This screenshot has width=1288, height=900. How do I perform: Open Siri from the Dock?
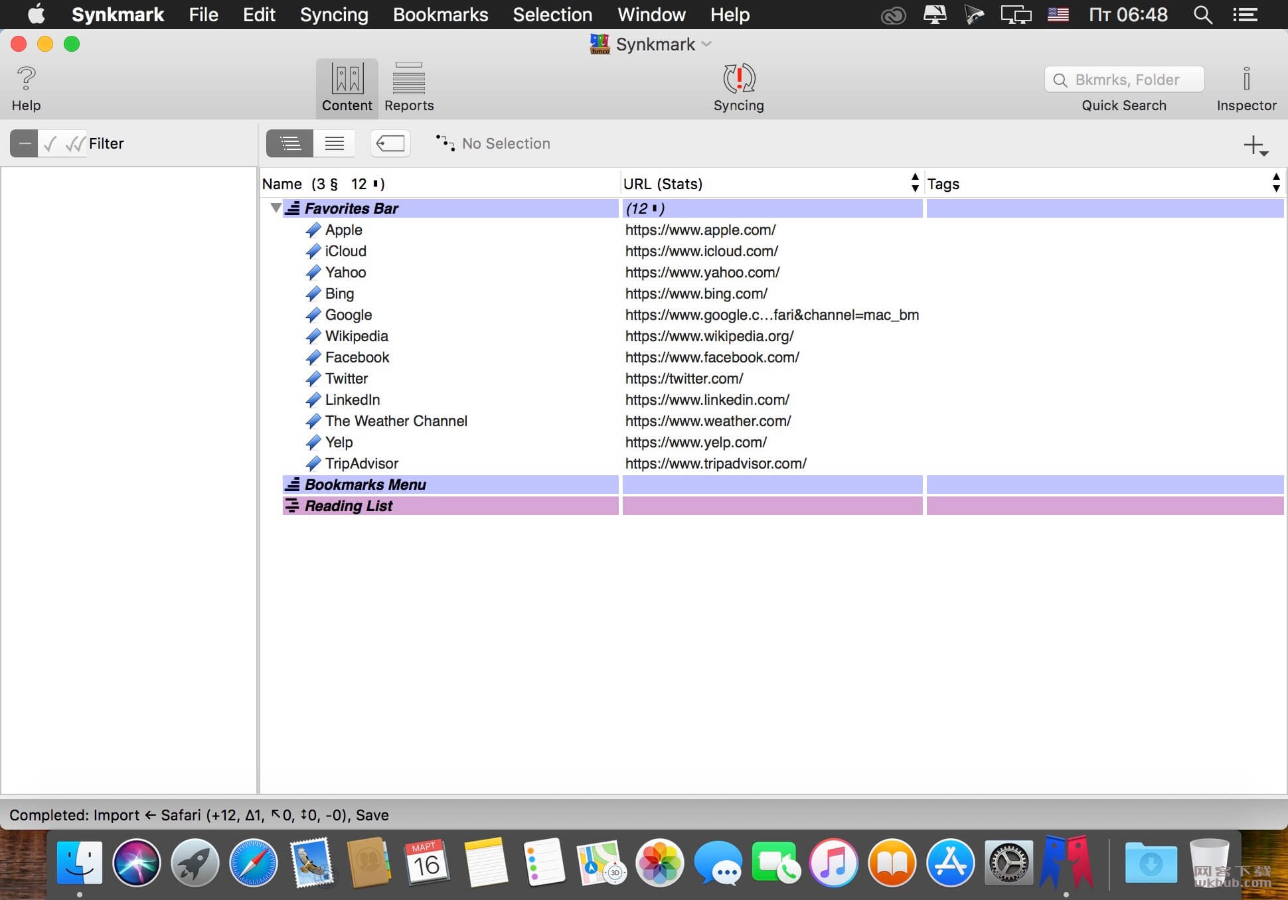(x=137, y=863)
